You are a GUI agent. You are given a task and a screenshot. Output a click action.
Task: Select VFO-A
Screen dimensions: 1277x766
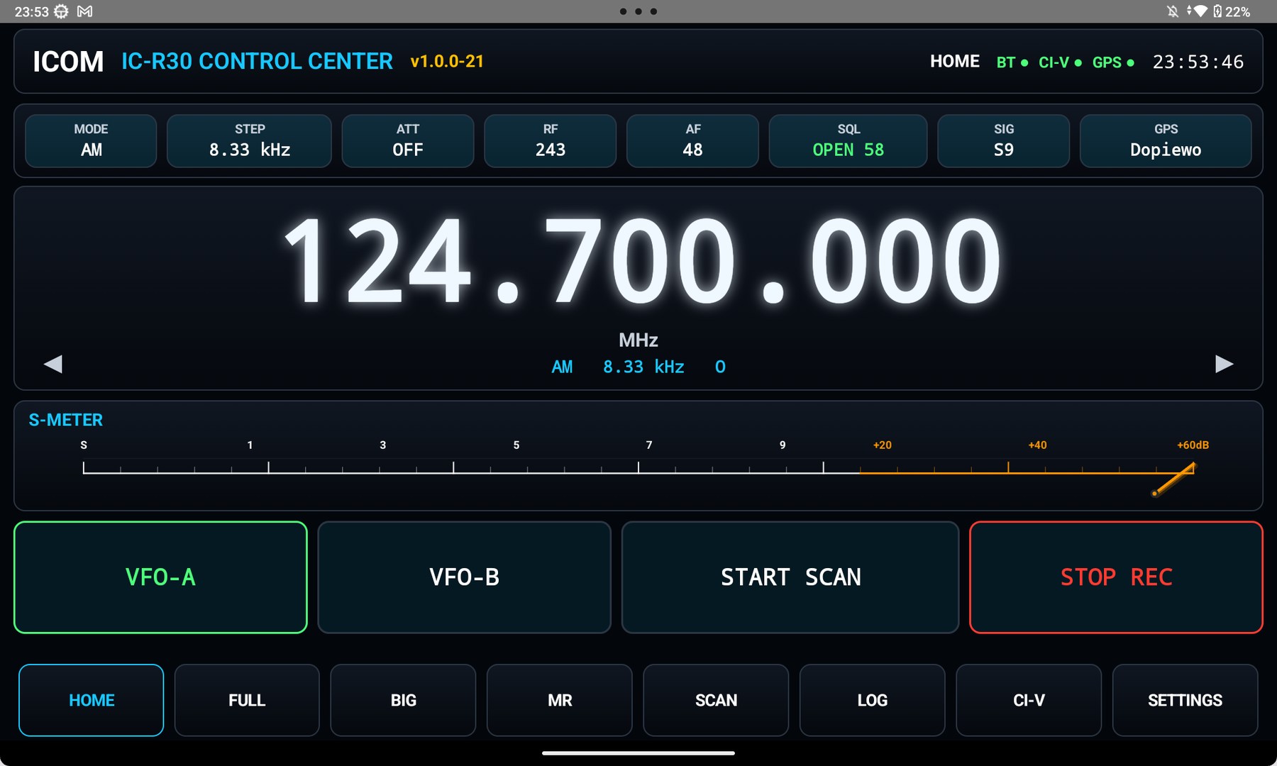(160, 577)
